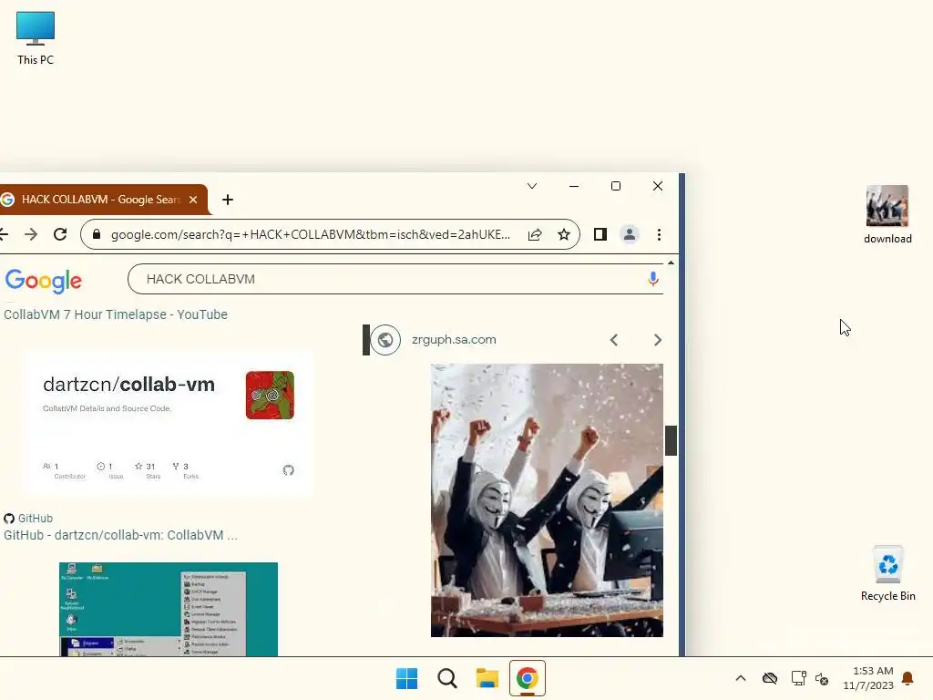
Task: Go to Google homepage via logo
Action: 44,281
